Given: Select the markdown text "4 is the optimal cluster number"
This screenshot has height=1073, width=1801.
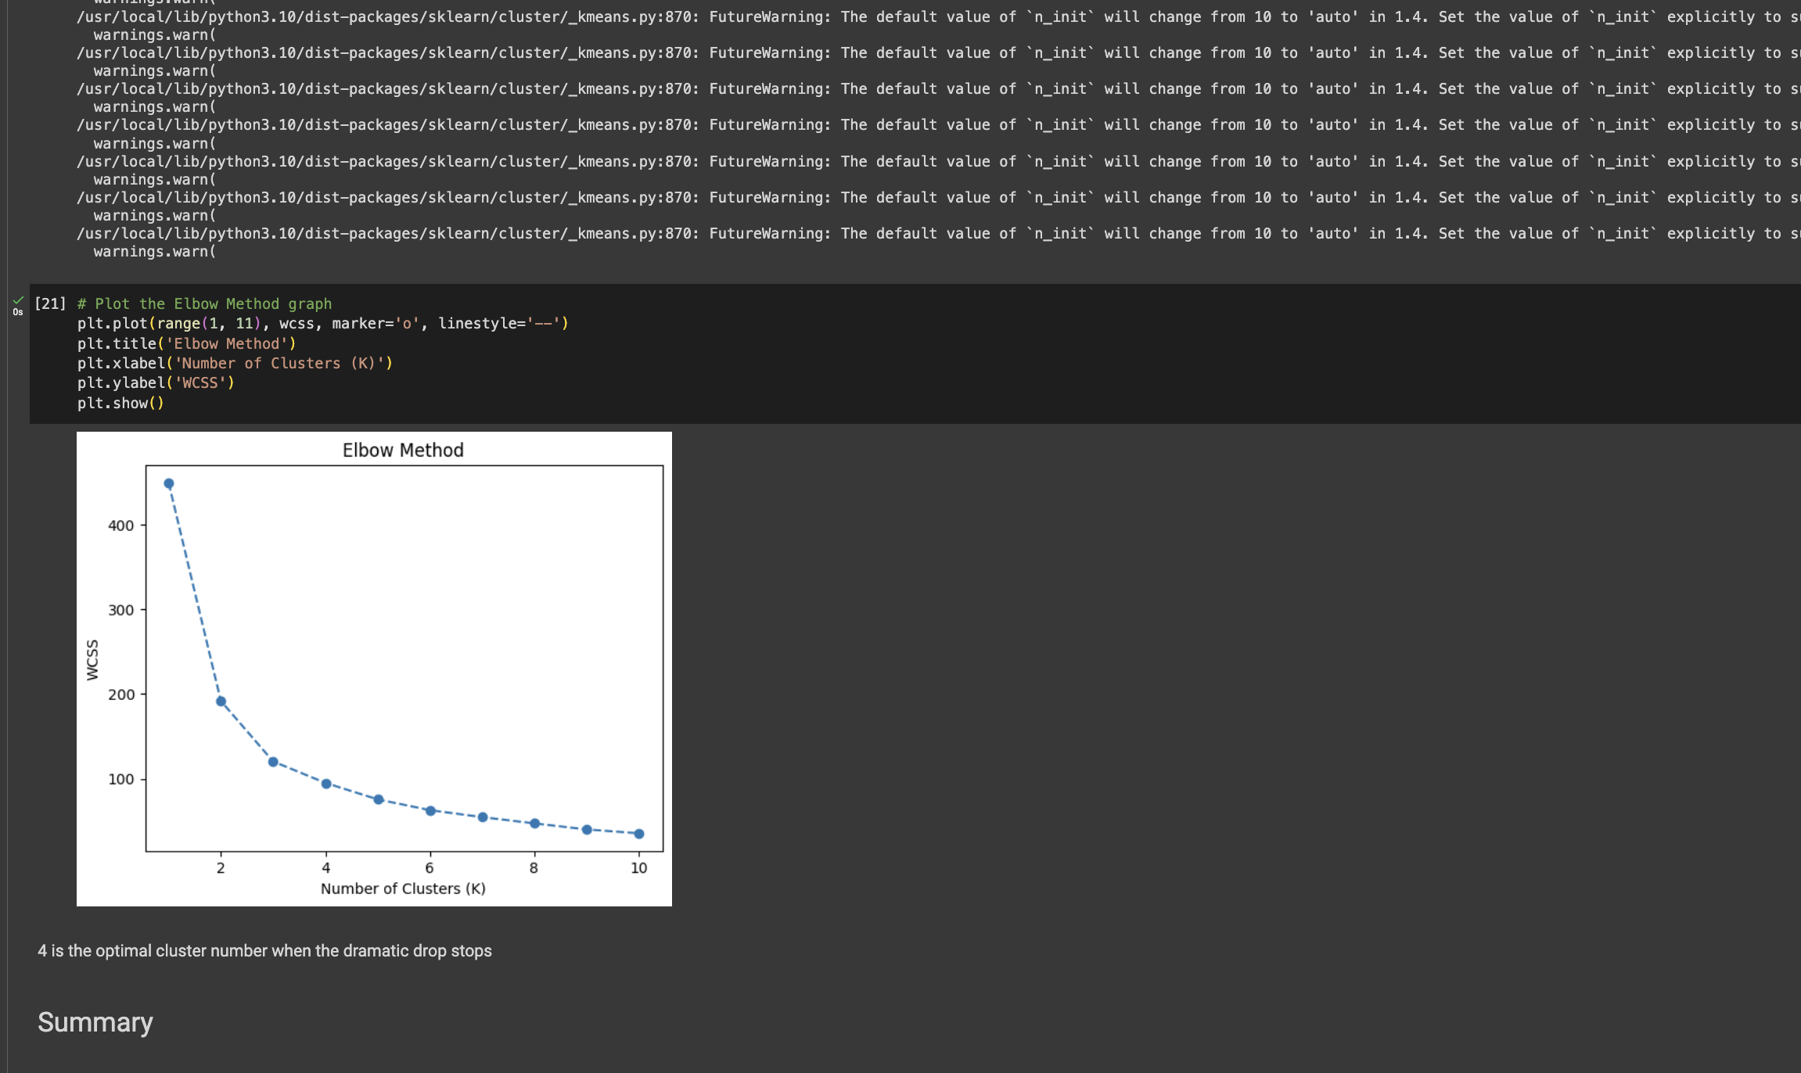Looking at the screenshot, I should coord(264,951).
